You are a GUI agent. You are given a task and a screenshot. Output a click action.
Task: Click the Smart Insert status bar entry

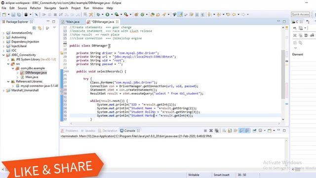(x=222, y=175)
